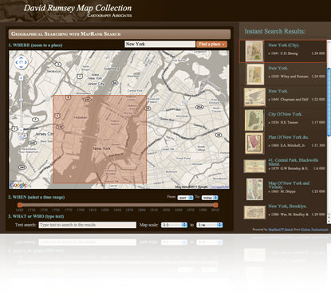Image resolution: width=331 pixels, height=307 pixels.
Task: Expand the maximum Map scale dropdown
Action: [x=210, y=225]
